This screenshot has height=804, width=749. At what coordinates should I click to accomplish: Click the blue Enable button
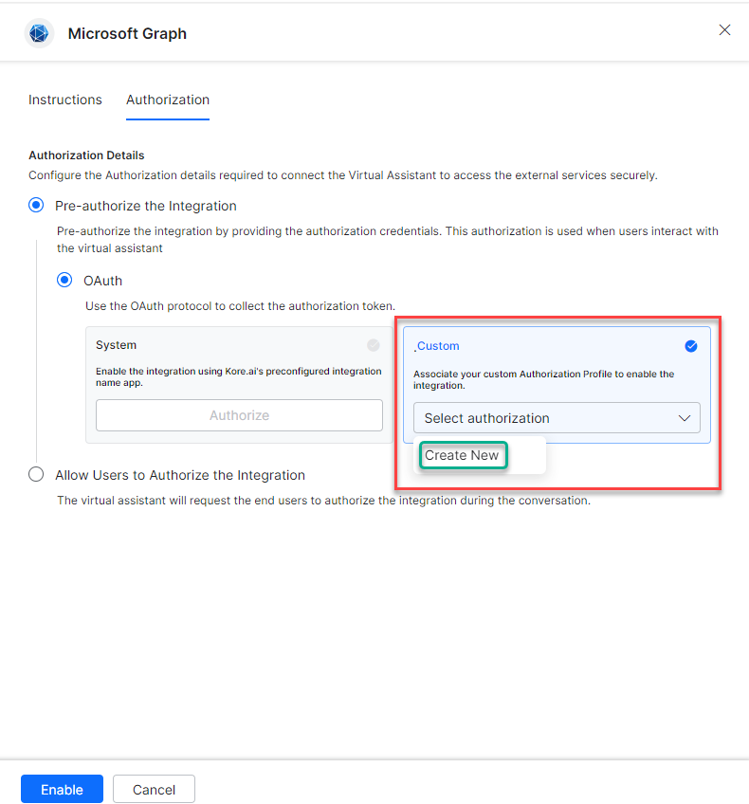coord(62,789)
